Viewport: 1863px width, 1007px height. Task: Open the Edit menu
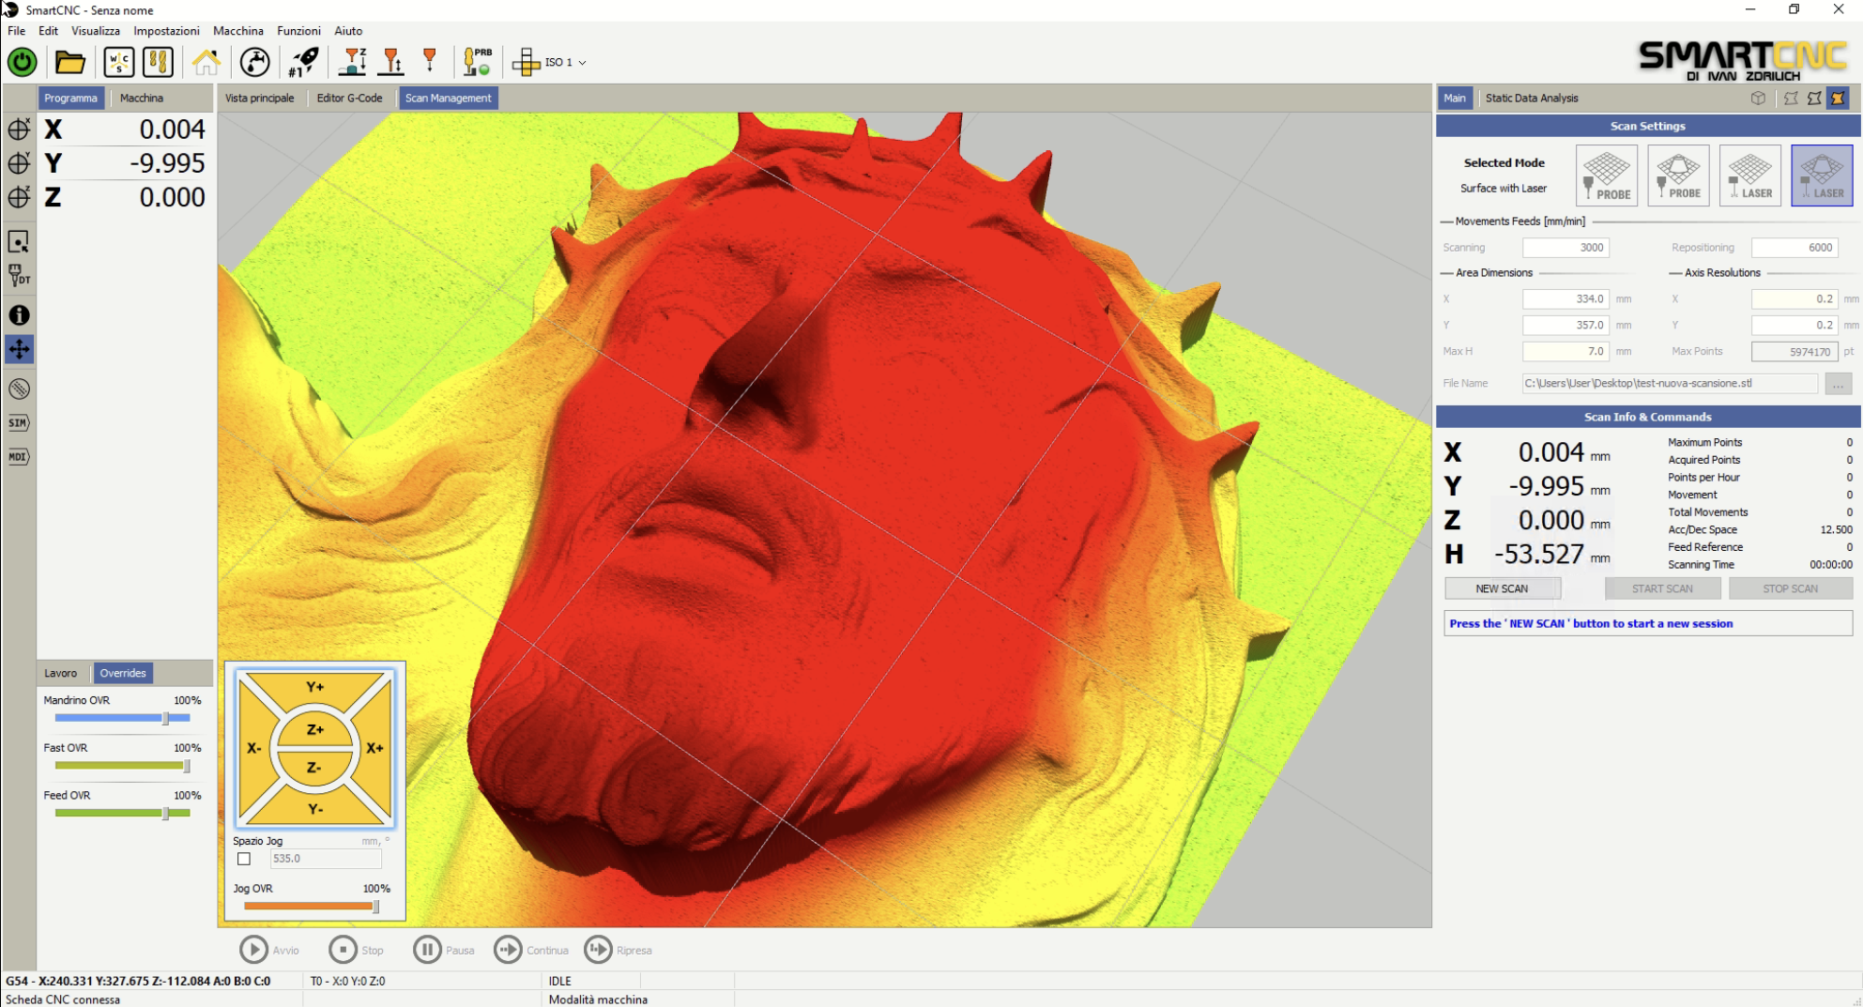click(x=48, y=31)
